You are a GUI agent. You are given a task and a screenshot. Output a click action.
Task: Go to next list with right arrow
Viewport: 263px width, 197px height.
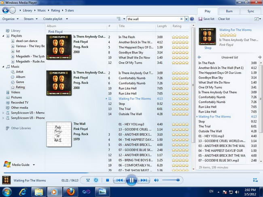click(260, 57)
